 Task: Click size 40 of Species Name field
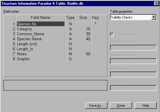tap(88, 39)
